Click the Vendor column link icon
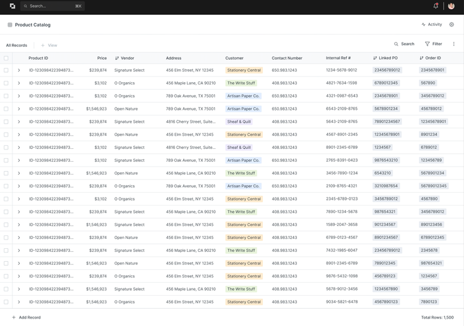Image resolution: width=464 pixels, height=326 pixels. 117,58
